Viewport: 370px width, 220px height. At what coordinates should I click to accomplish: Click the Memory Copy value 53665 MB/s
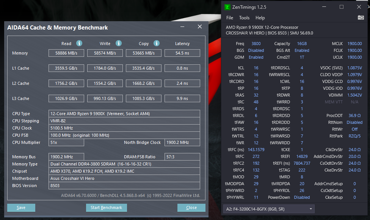click(144, 53)
